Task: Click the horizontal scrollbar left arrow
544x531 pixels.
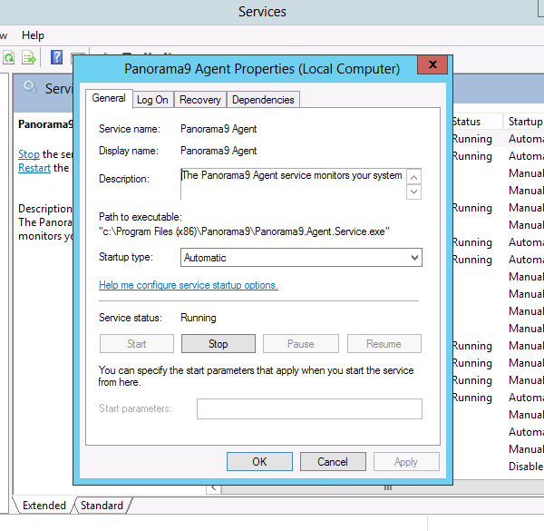Action: (x=214, y=488)
